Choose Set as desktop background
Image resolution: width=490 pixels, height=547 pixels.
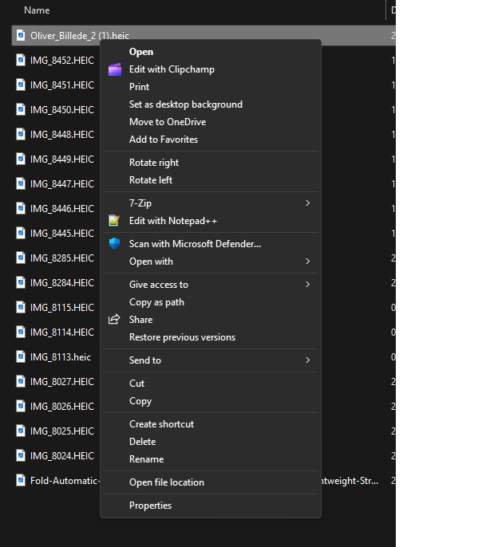click(x=185, y=104)
